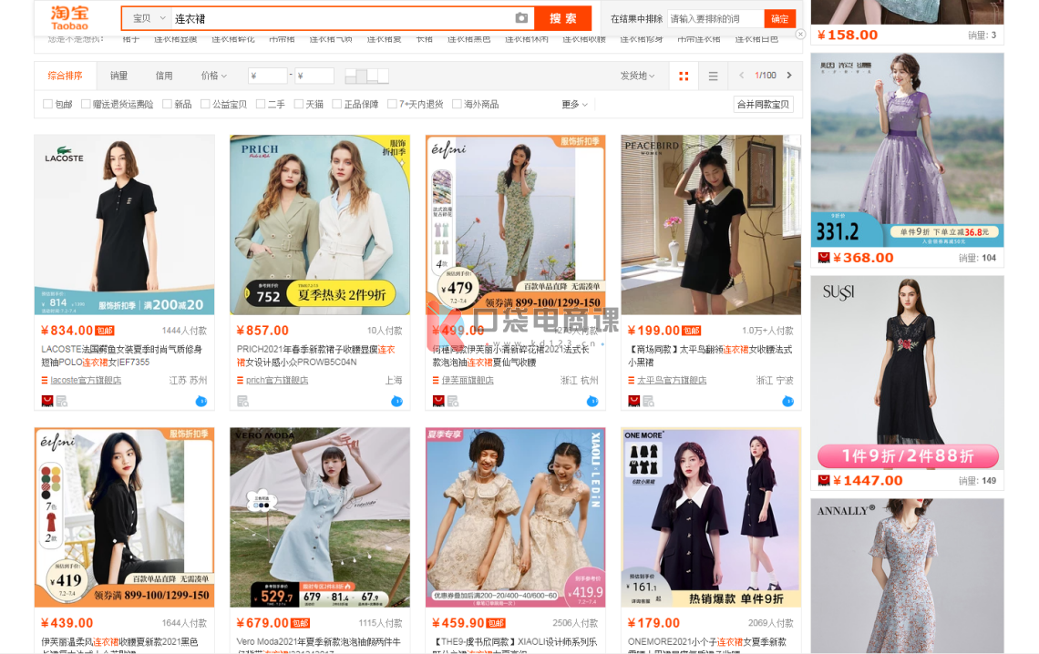Check the 赠送退货运费险 filter

tap(86, 104)
